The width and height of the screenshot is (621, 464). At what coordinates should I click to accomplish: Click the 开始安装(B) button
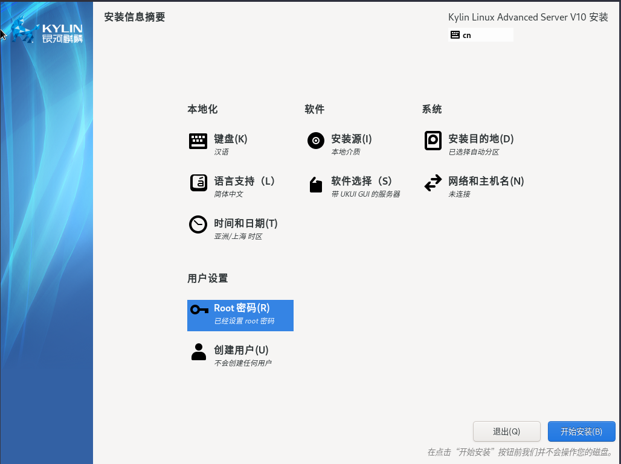tap(581, 431)
